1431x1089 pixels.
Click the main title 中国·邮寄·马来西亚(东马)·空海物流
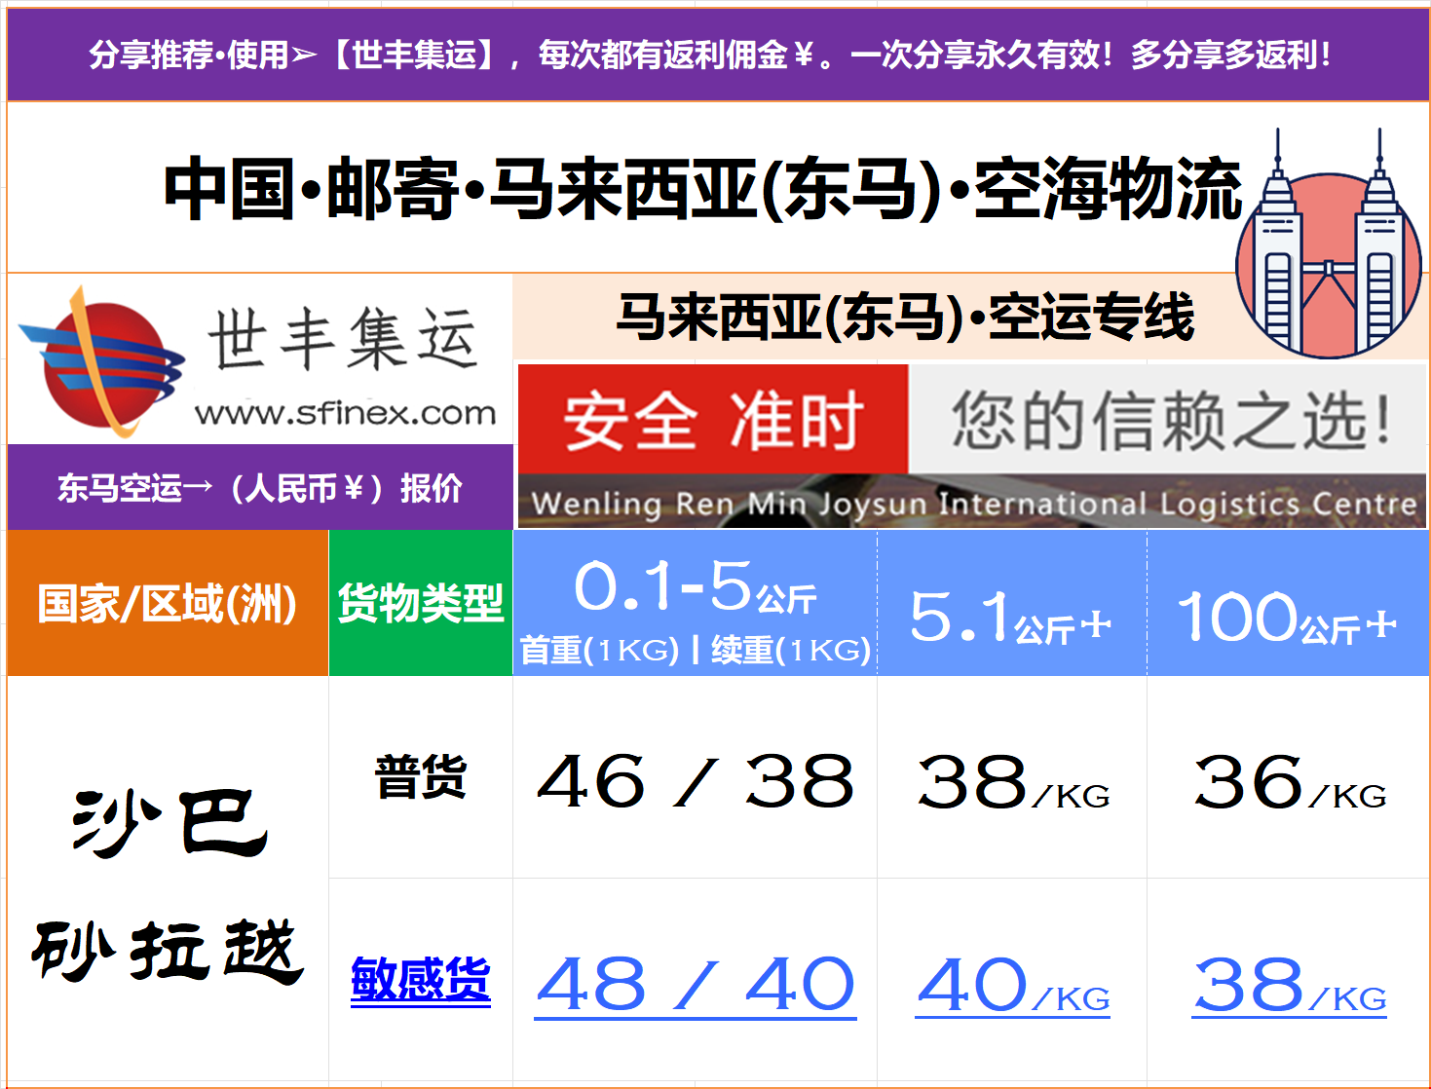(x=703, y=189)
